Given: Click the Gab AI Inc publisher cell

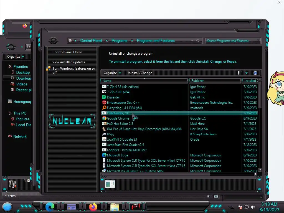Looking at the screenshot, I should pyautogui.click(x=197, y=97).
